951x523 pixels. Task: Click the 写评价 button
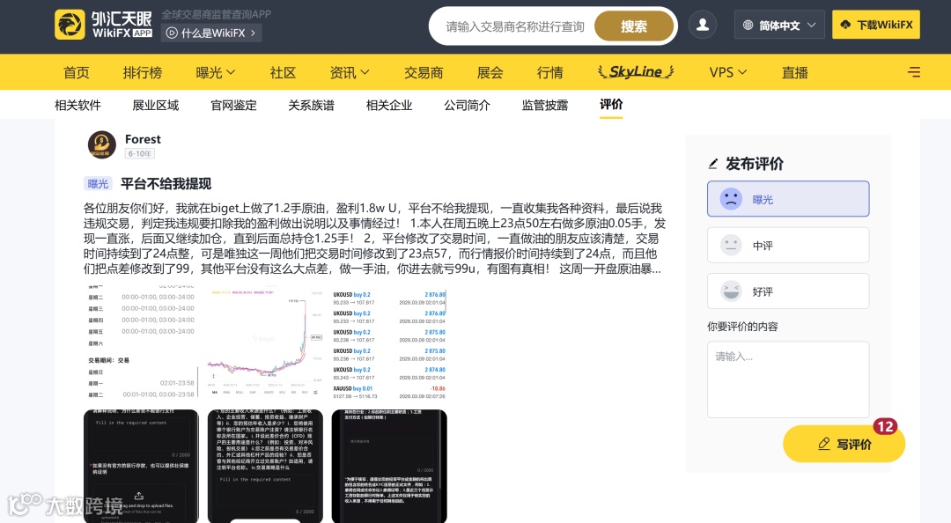(844, 444)
